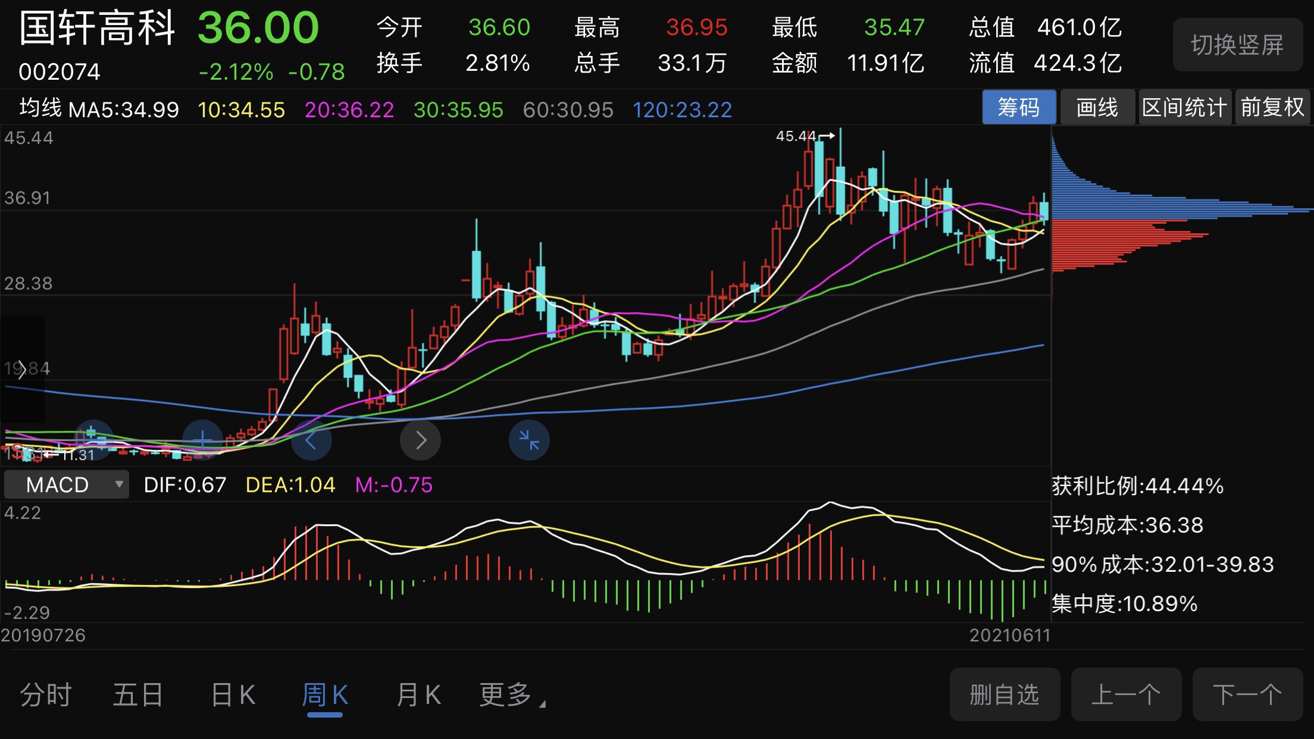Image resolution: width=1314 pixels, height=739 pixels.
Task: Go to next stock with 下一个
Action: pyautogui.click(x=1247, y=694)
